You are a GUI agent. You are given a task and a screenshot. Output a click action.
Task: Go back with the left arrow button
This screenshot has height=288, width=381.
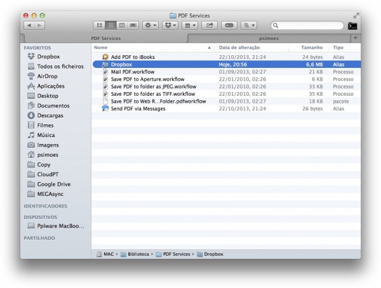pos(29,25)
